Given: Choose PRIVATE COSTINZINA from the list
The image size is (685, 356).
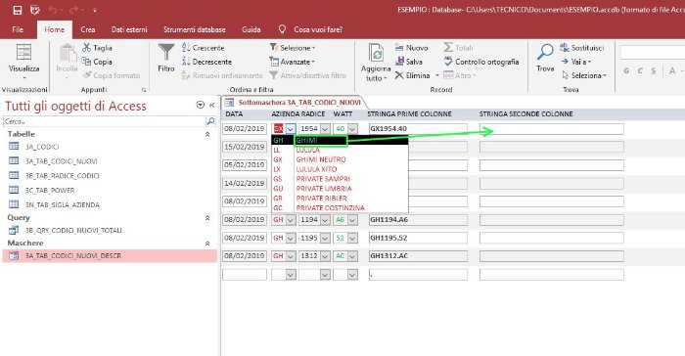Looking at the screenshot, I should click(340, 208).
